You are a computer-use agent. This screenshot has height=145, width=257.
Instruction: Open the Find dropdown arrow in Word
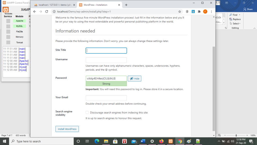pyautogui.click(x=240, y=15)
